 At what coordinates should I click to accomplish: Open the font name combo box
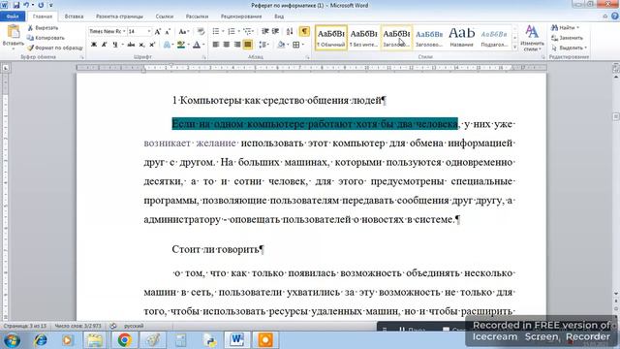pyautogui.click(x=108, y=31)
